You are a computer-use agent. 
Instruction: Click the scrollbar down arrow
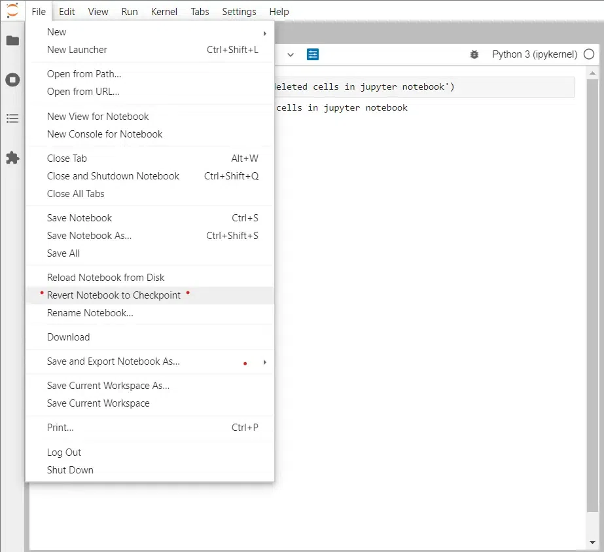click(x=592, y=542)
